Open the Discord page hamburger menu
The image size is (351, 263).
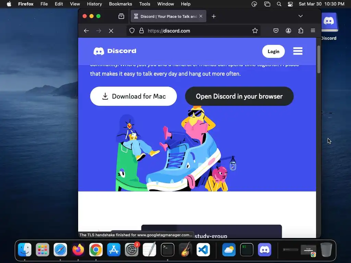[298, 51]
